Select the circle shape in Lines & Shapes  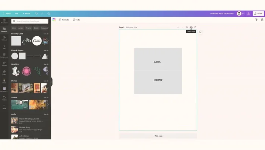pos(15,56)
